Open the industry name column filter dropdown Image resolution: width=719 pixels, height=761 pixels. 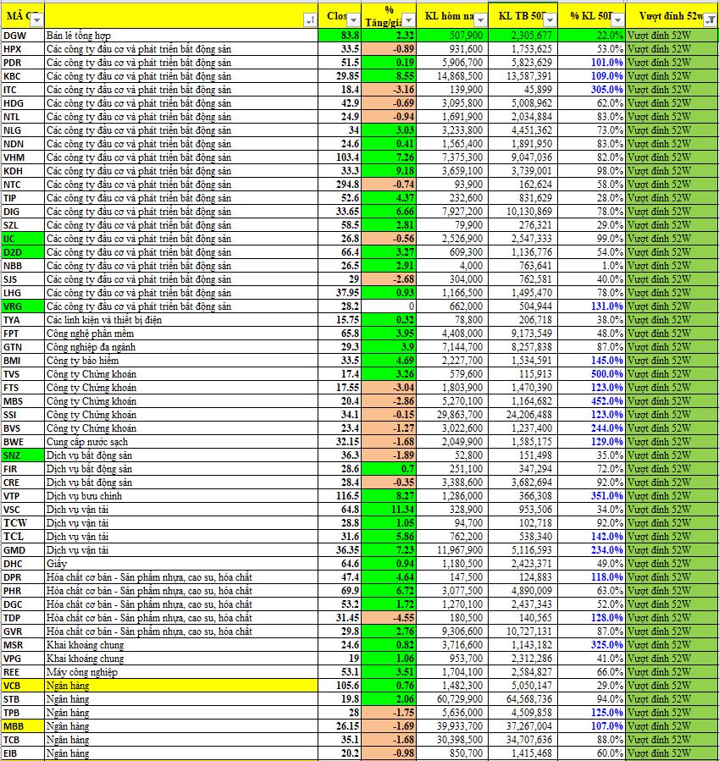pos(309,19)
